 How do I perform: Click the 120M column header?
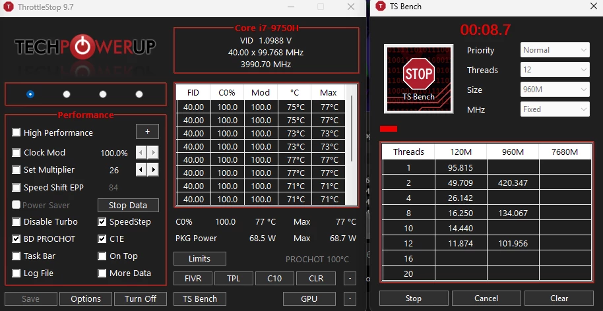click(460, 152)
